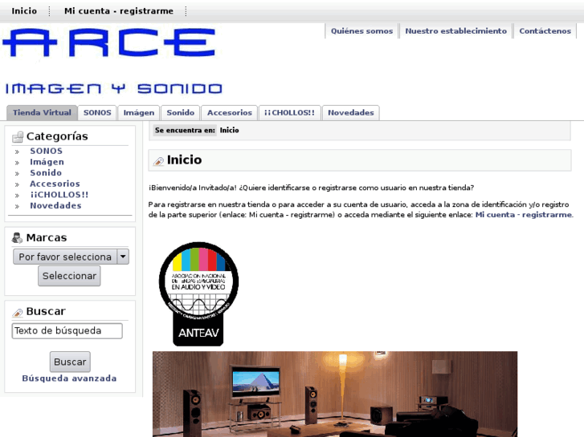Screen dimensions: 584x437
Task: Switch to the Sonido tab
Action: tap(180, 113)
